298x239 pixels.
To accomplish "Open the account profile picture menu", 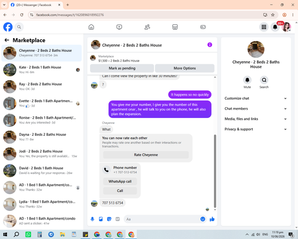I will point(287,27).
